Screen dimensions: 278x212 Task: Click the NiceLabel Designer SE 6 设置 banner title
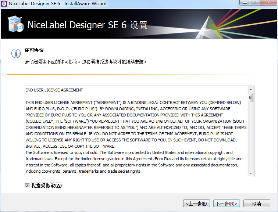[88, 25]
